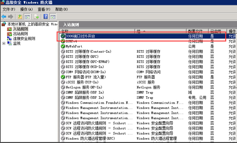The height and width of the screenshot is (143, 237).
Task: Click the Export list toolbar icon
Action: [37, 16]
